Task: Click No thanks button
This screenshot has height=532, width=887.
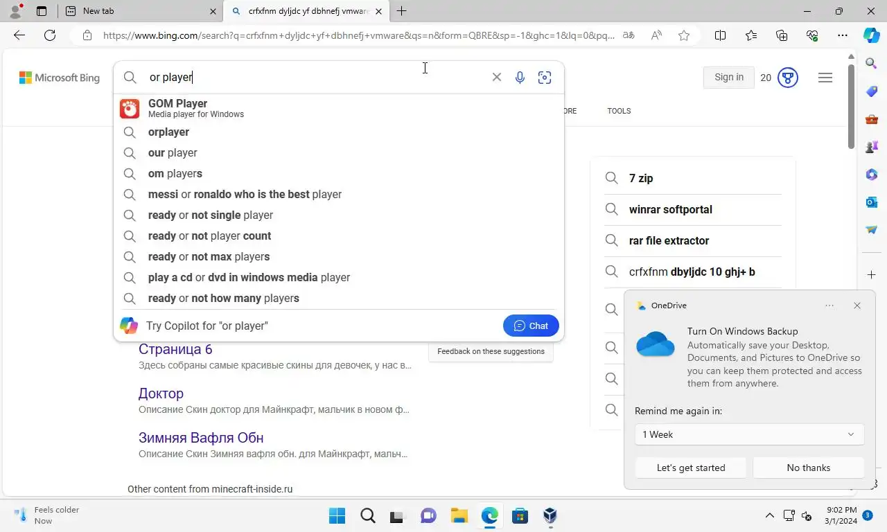Action: tap(809, 468)
